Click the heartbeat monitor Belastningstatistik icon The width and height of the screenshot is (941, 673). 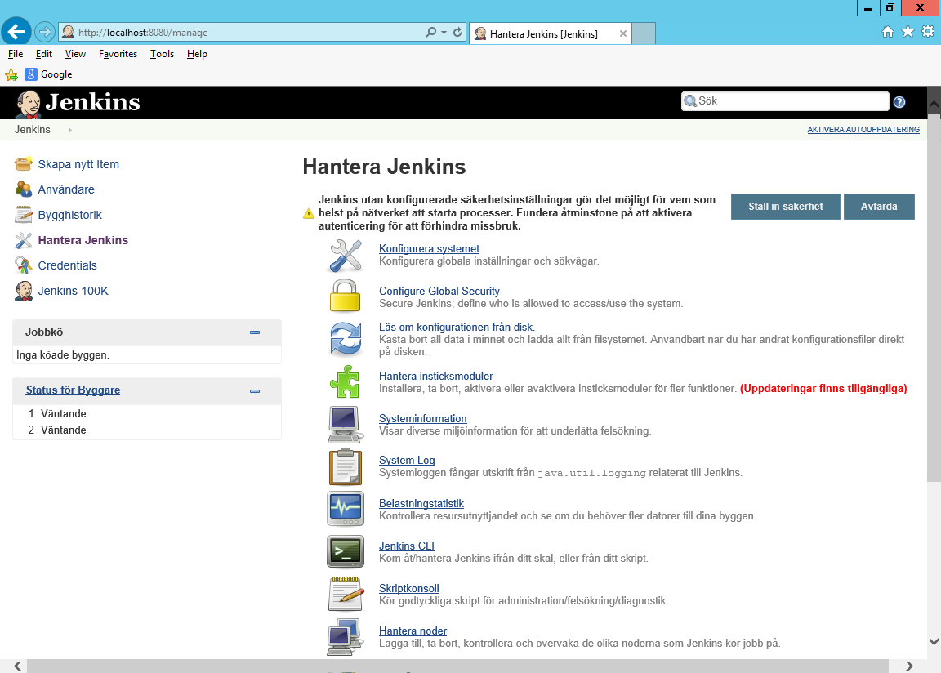346,509
